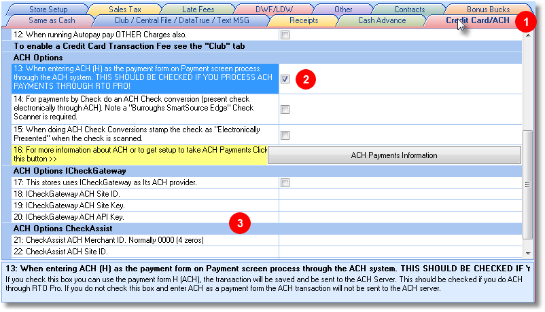Select the CheckAssist ACH Merchant ID field
This screenshot has width=545, height=312.
(400, 240)
